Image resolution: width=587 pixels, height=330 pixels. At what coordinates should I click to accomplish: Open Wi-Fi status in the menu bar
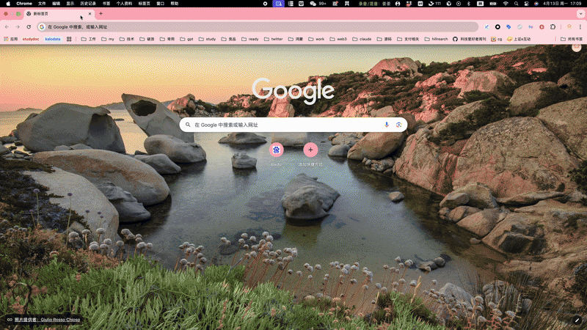[506, 4]
